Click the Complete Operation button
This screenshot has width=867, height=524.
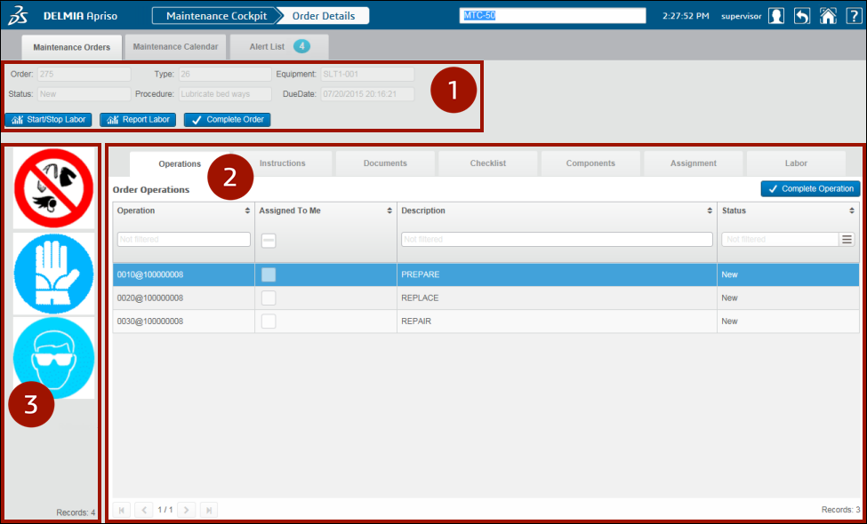tap(811, 189)
